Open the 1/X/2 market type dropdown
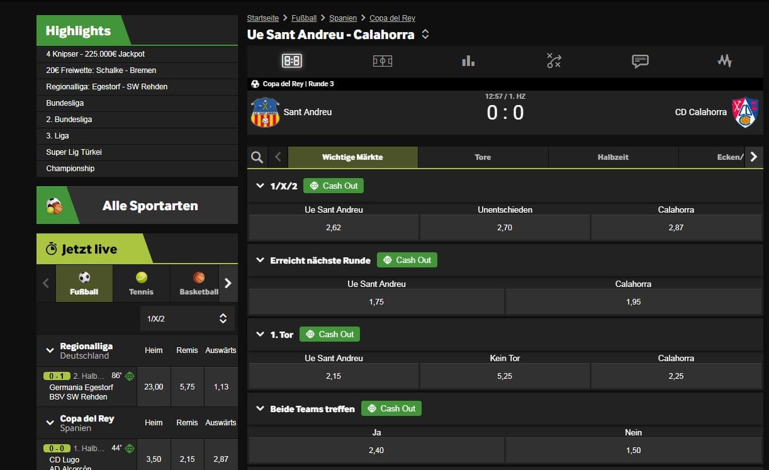Image resolution: width=769 pixels, height=470 pixels. pos(187,318)
